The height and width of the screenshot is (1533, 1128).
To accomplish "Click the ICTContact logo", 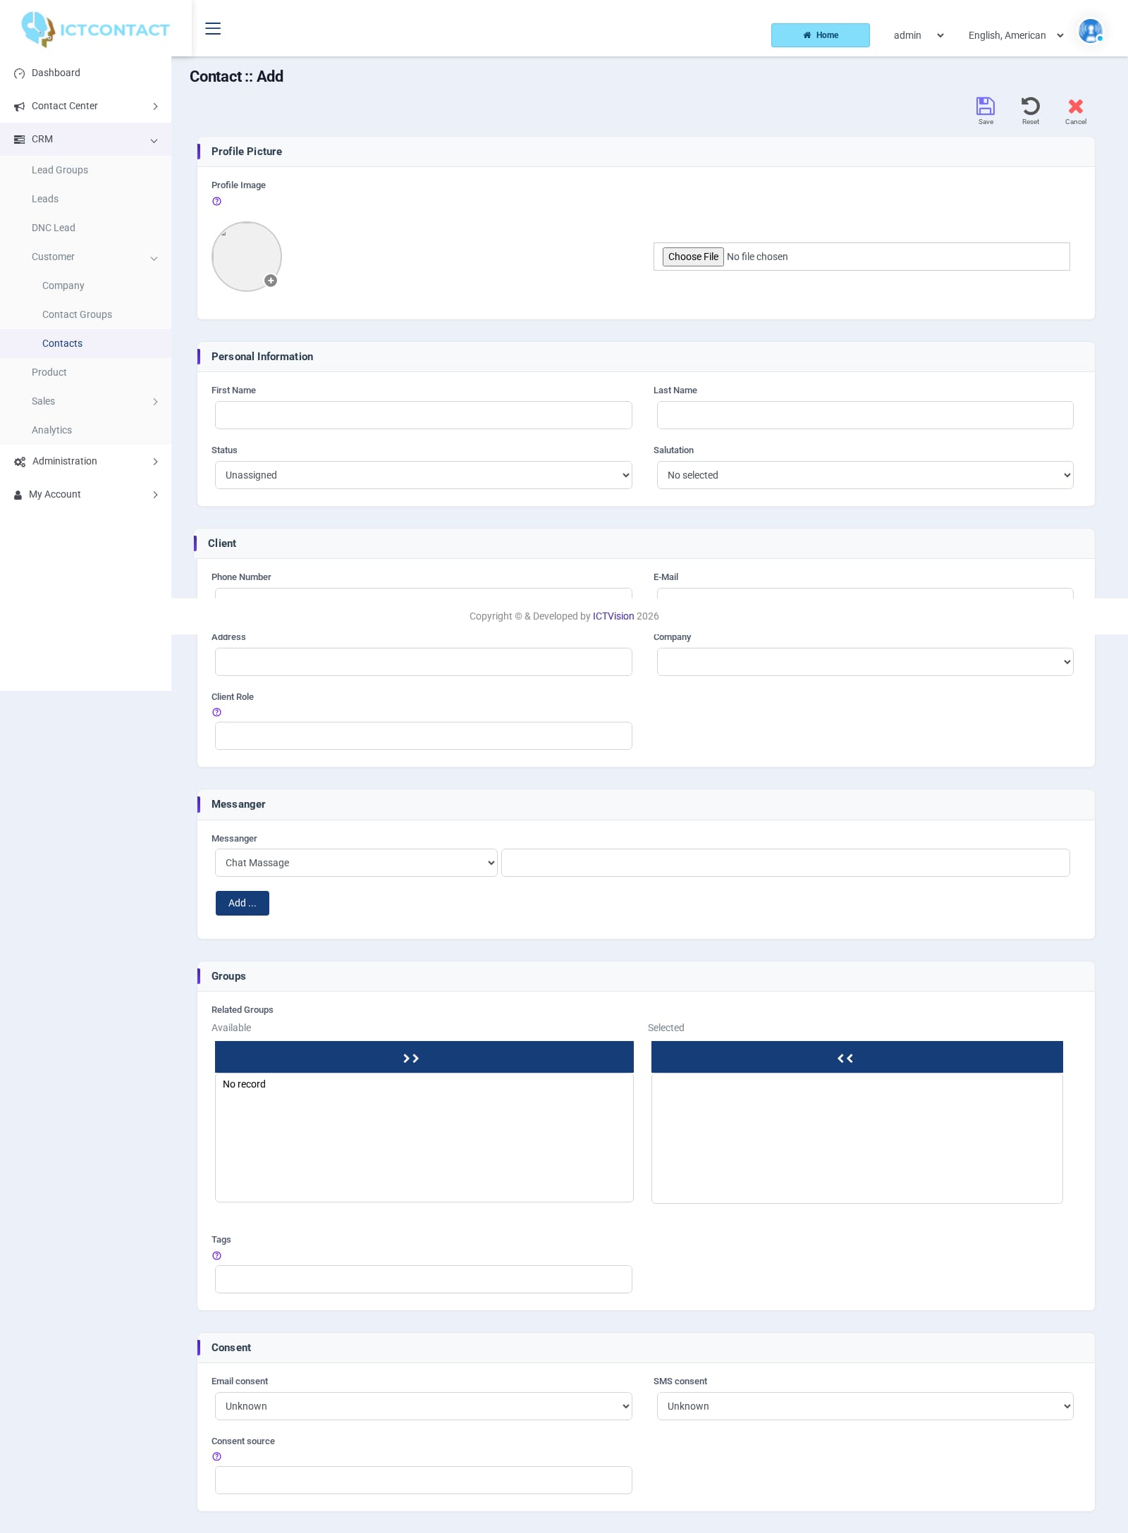I will [96, 29].
